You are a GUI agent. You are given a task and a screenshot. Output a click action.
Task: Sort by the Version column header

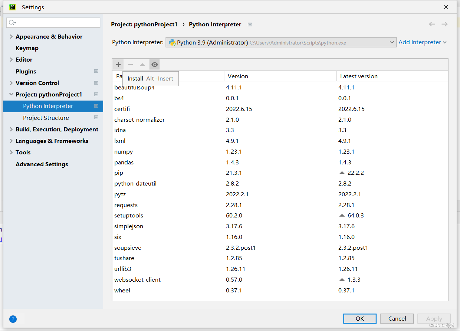(x=280, y=76)
